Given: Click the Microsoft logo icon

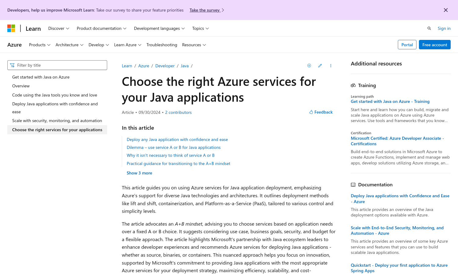Looking at the screenshot, I should [x=11, y=28].
